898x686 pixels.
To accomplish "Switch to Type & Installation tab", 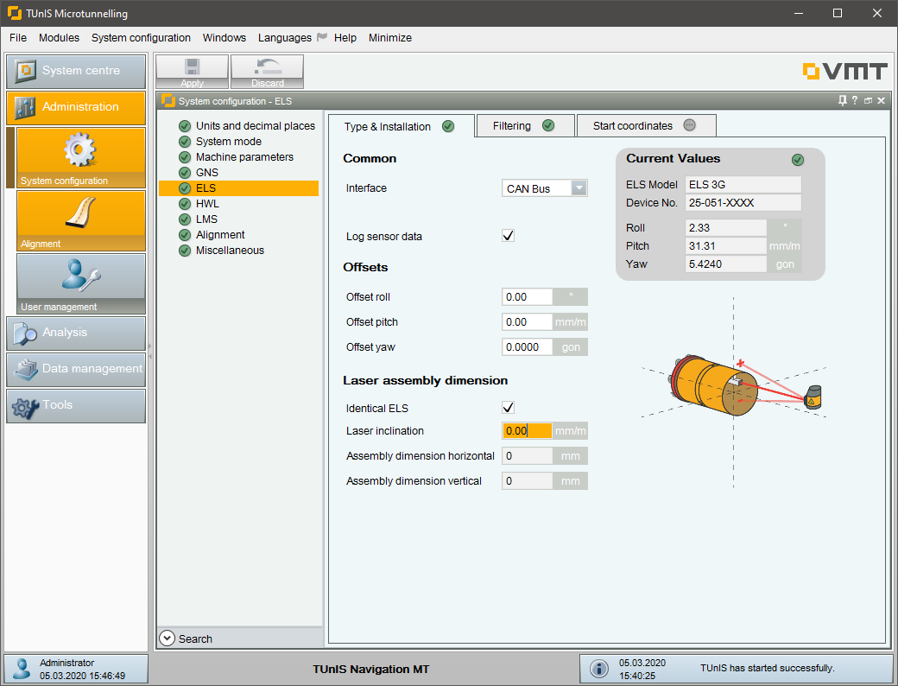I will pyautogui.click(x=401, y=126).
